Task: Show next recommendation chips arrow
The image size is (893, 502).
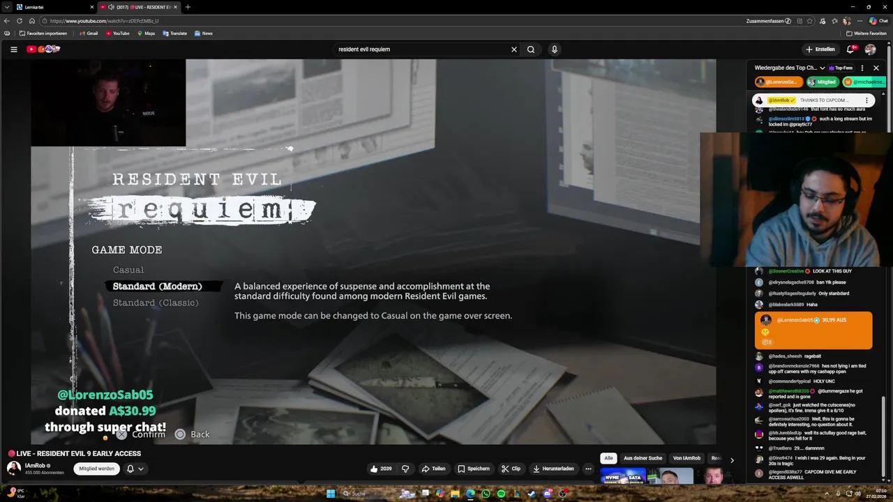Action: tap(732, 460)
